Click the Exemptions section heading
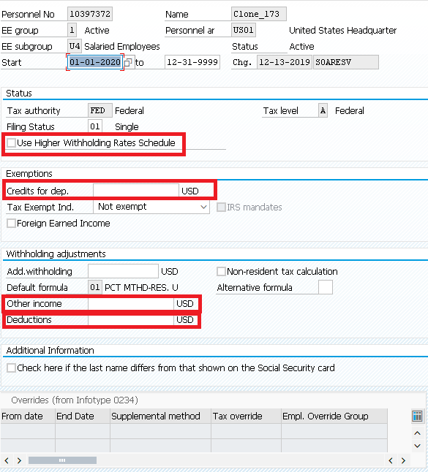428x472 pixels. 29,174
